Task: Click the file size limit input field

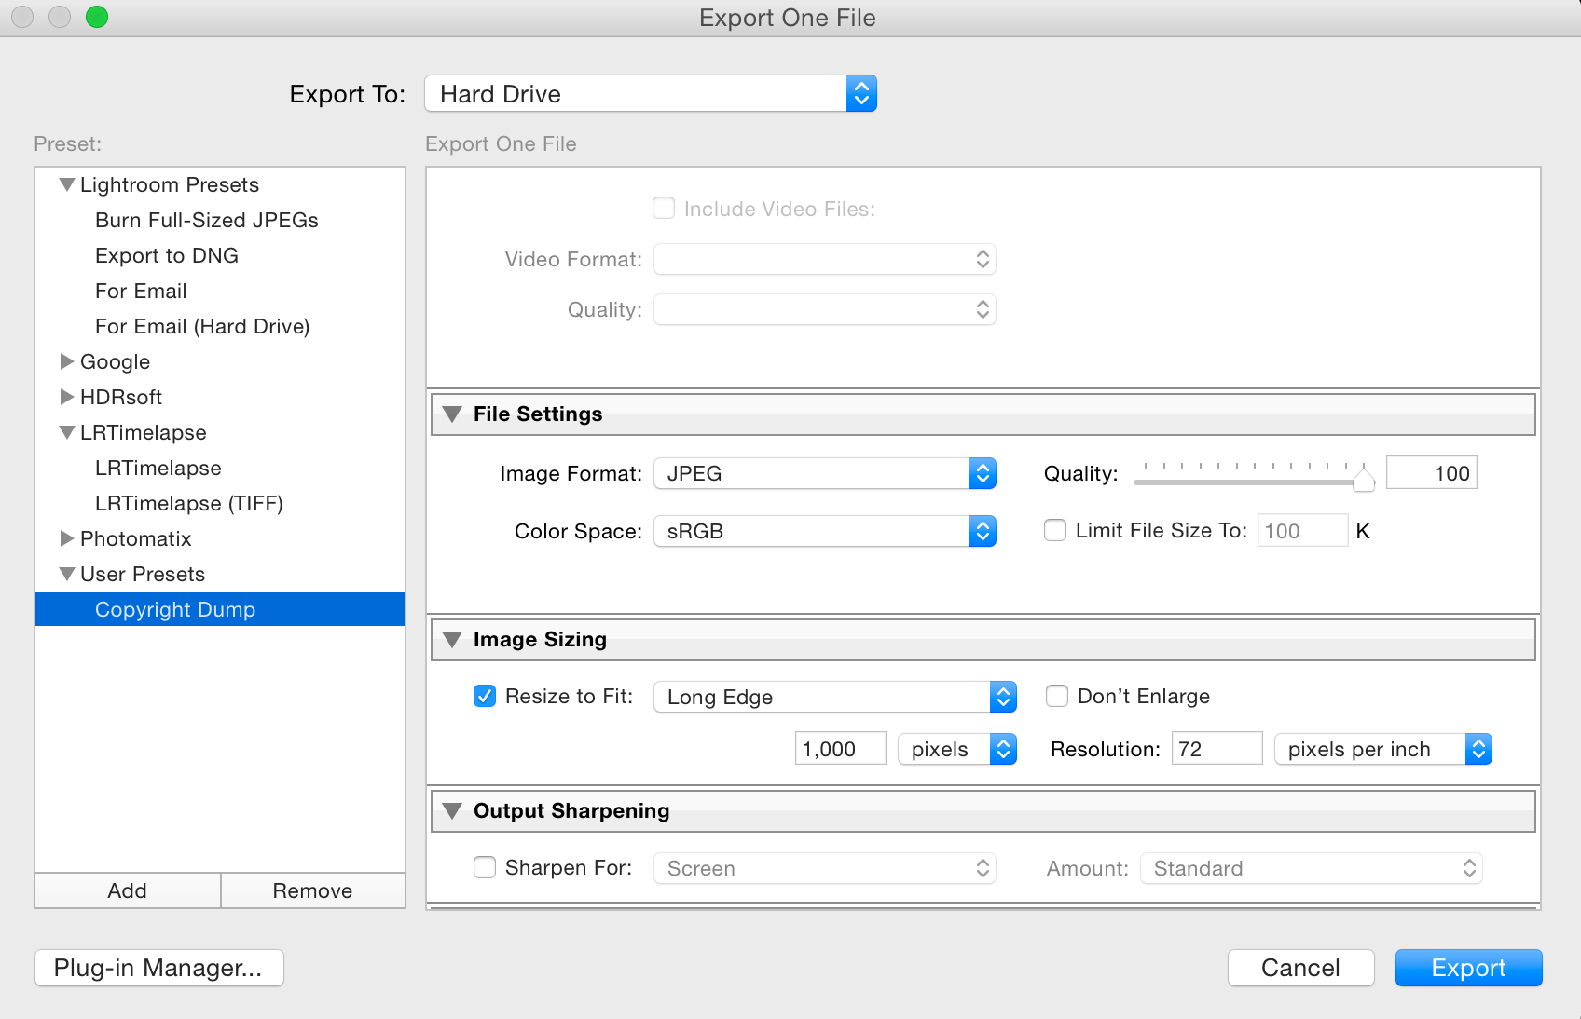Action: coord(1302,531)
